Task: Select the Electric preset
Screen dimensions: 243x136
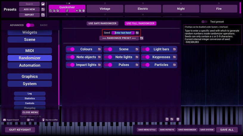Action: (x=143, y=9)
